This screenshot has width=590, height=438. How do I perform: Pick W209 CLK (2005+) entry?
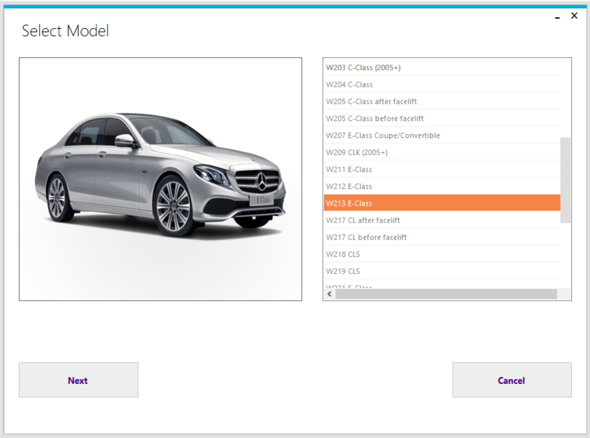click(442, 152)
